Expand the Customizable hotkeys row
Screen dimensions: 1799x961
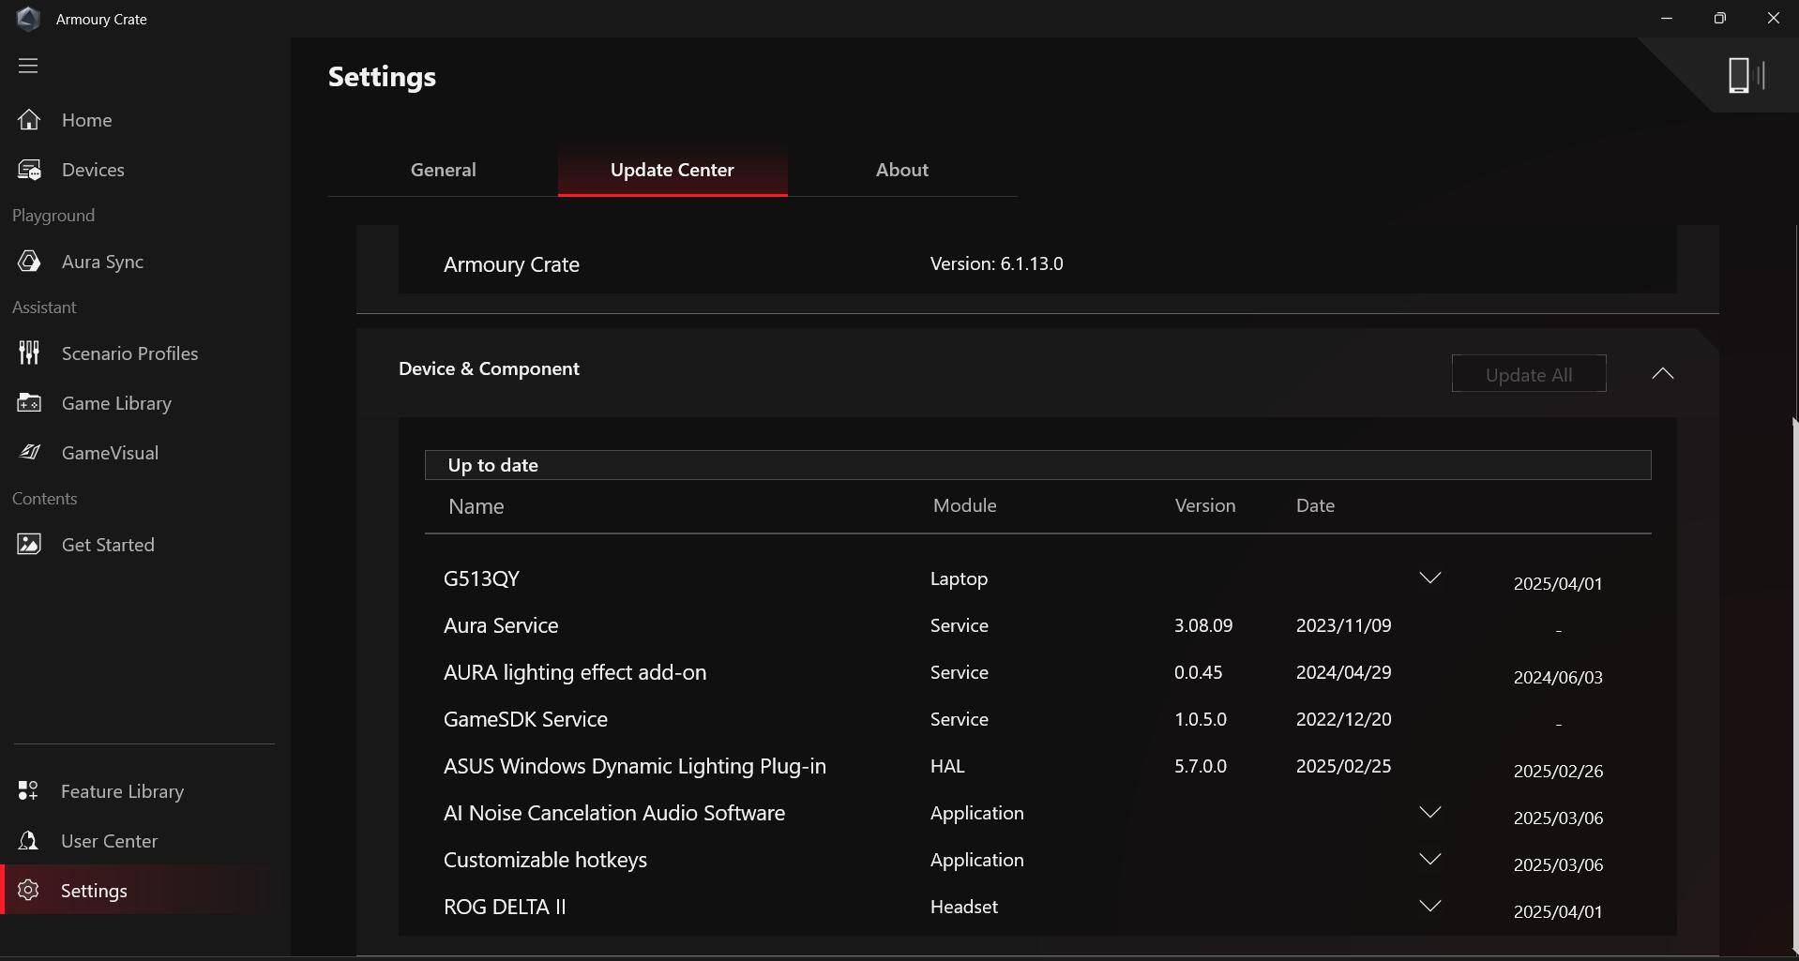pyautogui.click(x=1429, y=860)
